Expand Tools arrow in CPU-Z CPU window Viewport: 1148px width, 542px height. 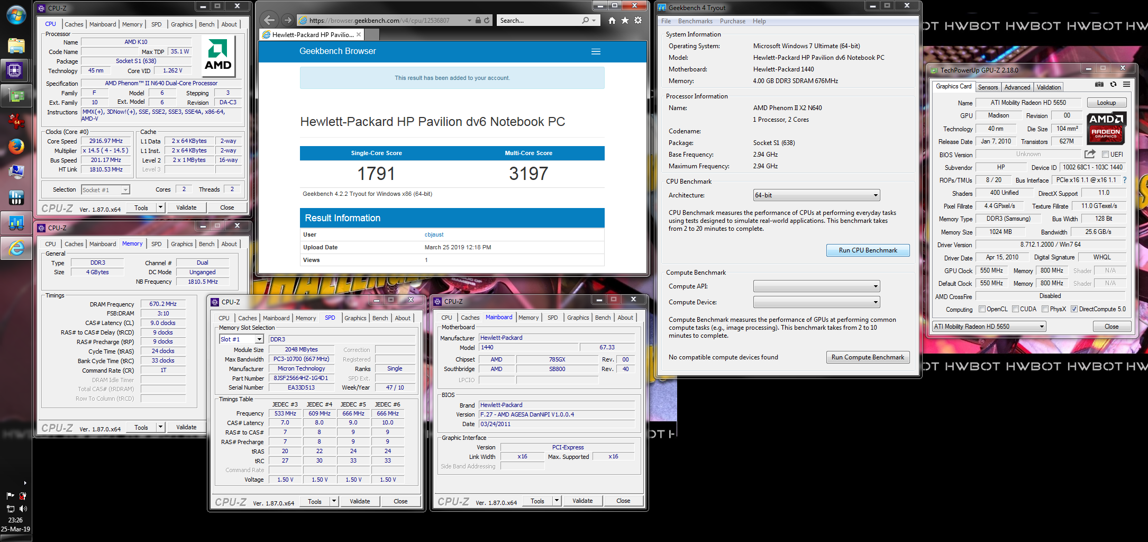tap(160, 207)
